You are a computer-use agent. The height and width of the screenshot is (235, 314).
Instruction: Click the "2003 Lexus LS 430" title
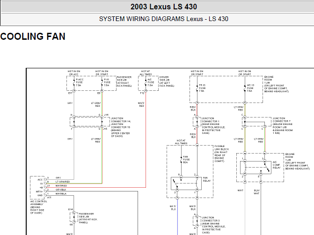(x=164, y=7)
